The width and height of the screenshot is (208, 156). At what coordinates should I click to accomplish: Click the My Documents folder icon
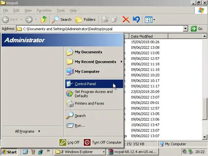[x=70, y=52]
